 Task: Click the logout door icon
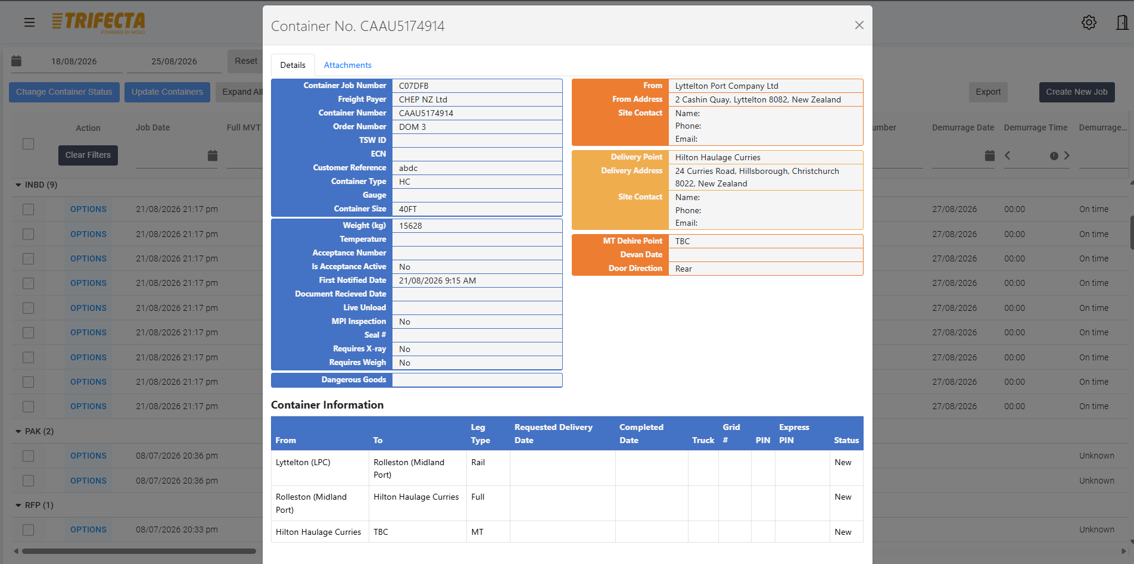tap(1121, 23)
